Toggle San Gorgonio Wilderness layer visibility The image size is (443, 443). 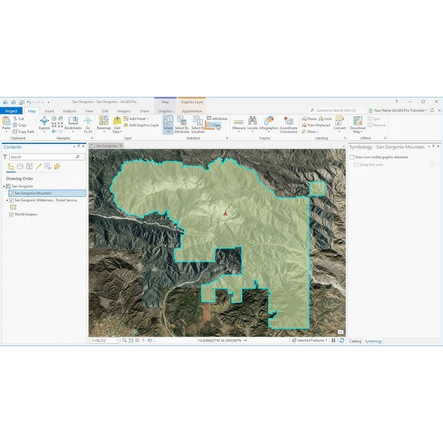point(12,200)
